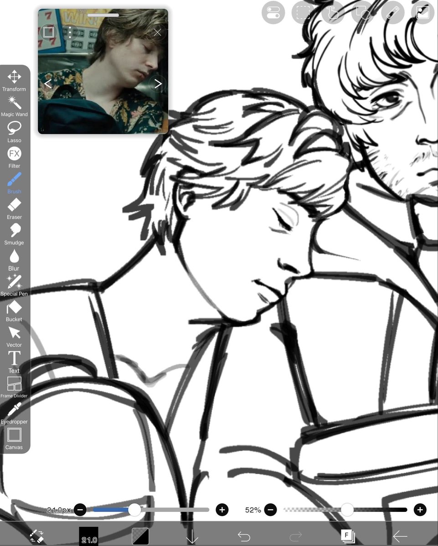Close the reference image window

157,32
